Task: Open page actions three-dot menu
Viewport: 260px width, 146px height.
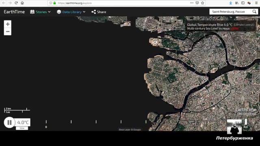Action: [192, 3]
